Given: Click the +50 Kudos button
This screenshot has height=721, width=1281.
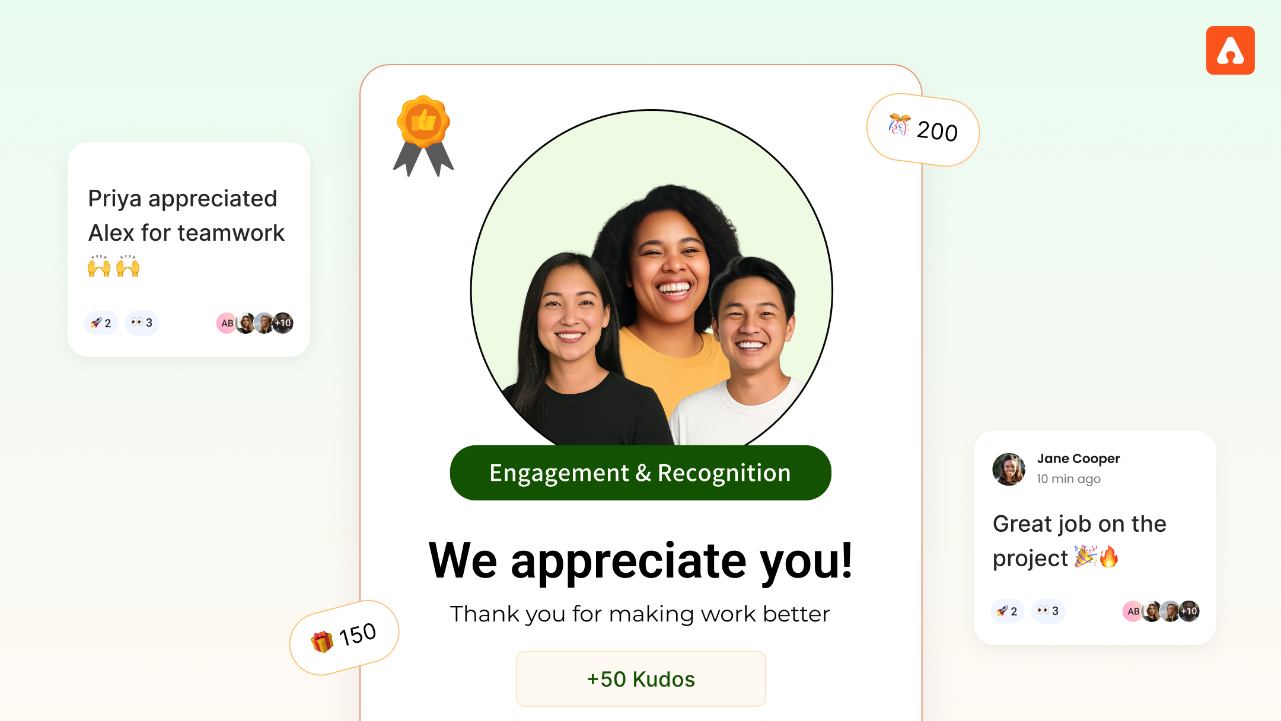Looking at the screenshot, I should [x=640, y=679].
